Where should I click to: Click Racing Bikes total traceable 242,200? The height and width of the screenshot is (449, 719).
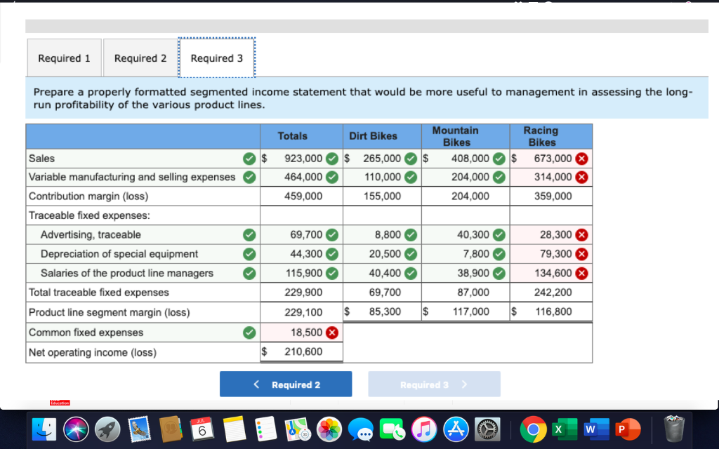pyautogui.click(x=553, y=293)
